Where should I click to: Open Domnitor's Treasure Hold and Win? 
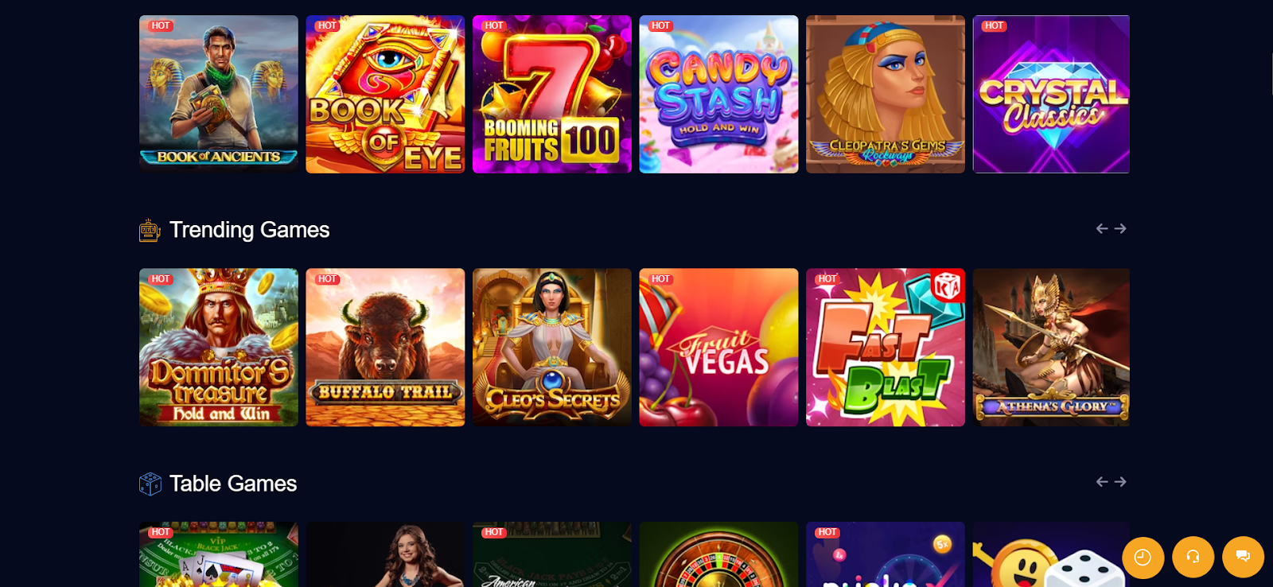(x=219, y=348)
